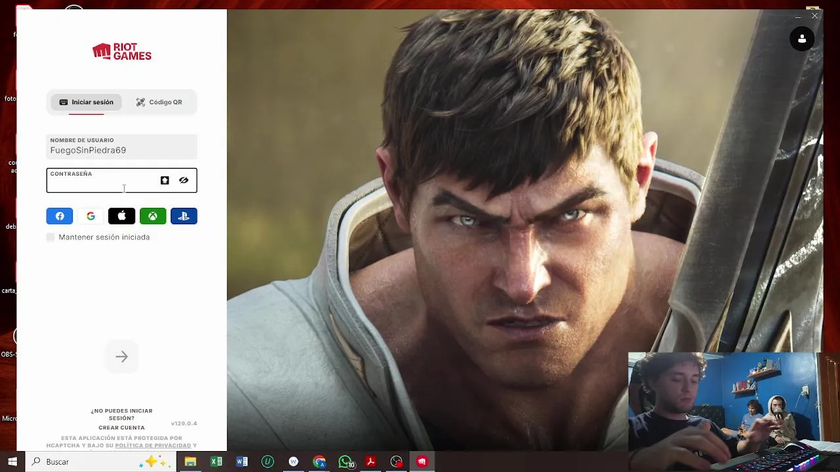Click the Riot Games logo
The width and height of the screenshot is (840, 472).
pyautogui.click(x=121, y=52)
